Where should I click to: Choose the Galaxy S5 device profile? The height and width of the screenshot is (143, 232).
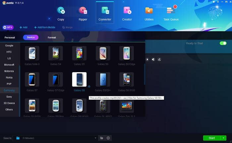79,53
